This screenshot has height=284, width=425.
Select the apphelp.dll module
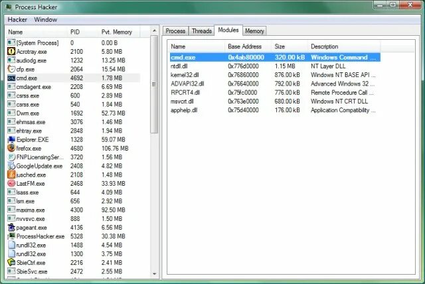pos(184,110)
